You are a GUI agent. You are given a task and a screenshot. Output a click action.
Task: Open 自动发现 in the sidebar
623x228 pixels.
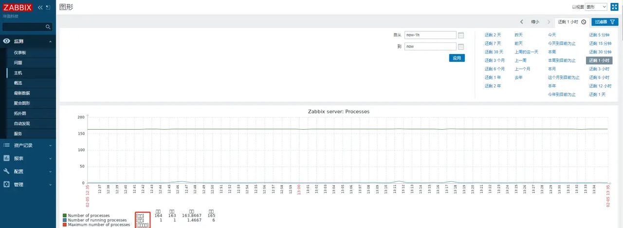coord(21,124)
